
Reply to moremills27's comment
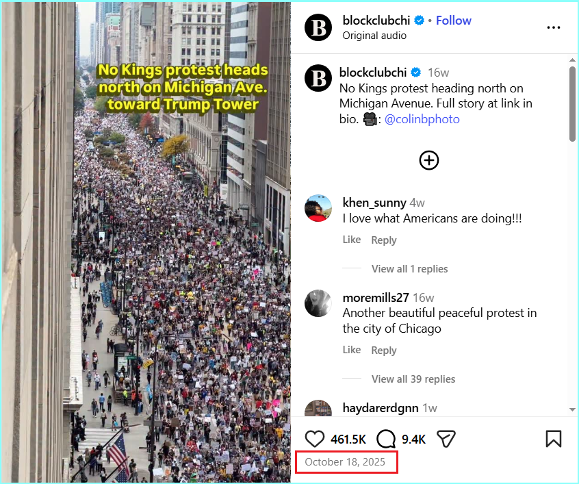coord(384,350)
